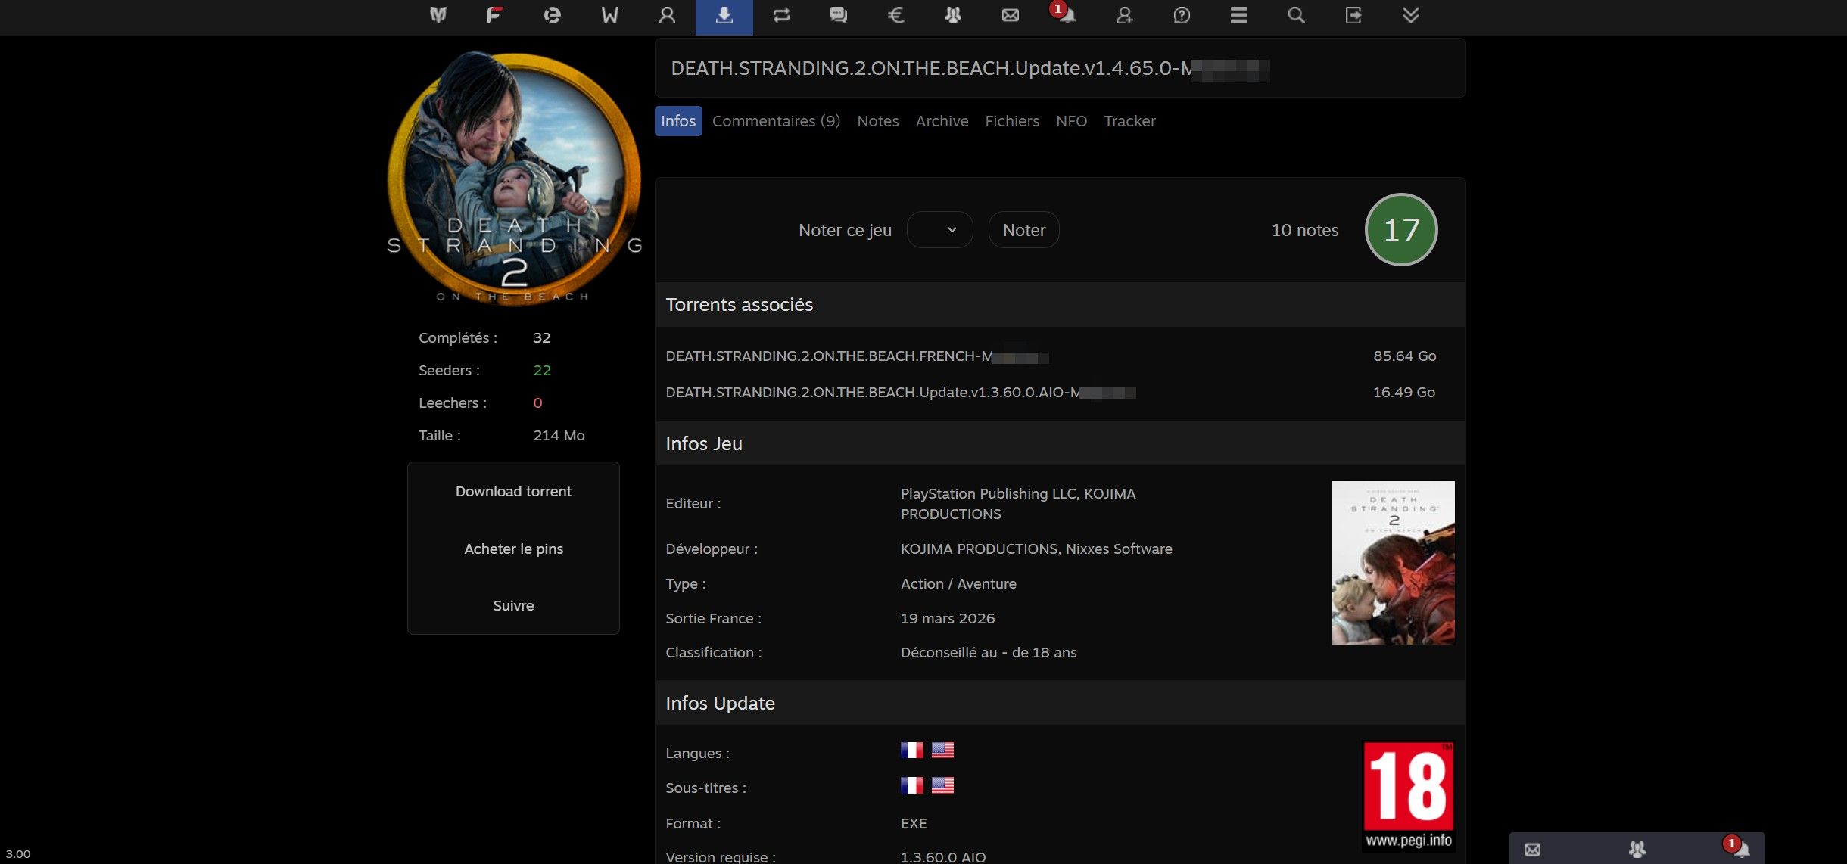
Task: Click the transfer arrows icon
Action: [x=781, y=16]
